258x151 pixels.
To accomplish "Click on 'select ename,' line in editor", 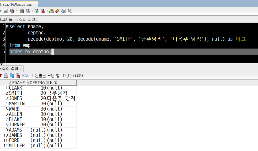I will 26,26.
